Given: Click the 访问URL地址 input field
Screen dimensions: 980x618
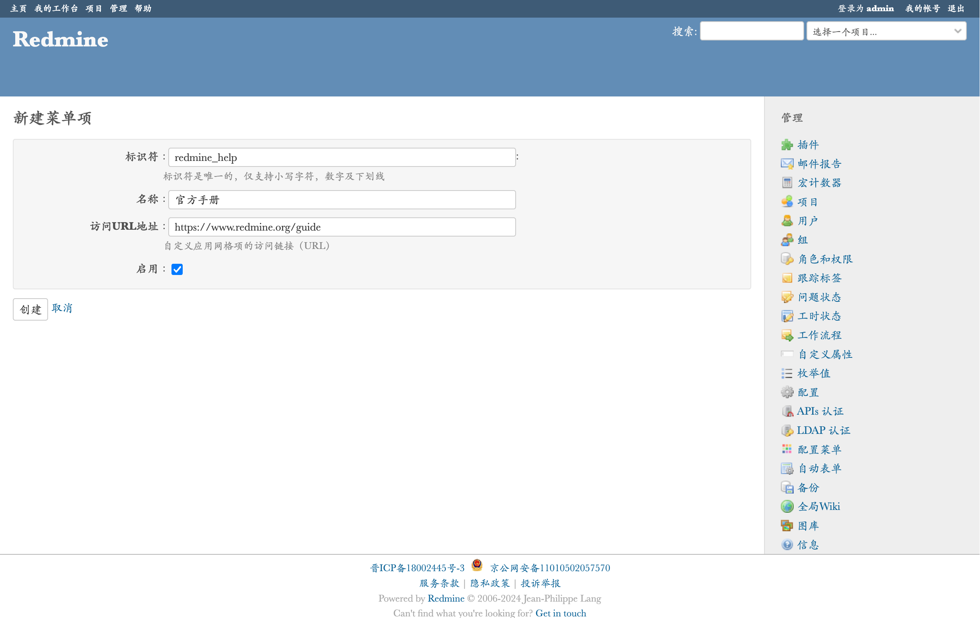Looking at the screenshot, I should (341, 227).
